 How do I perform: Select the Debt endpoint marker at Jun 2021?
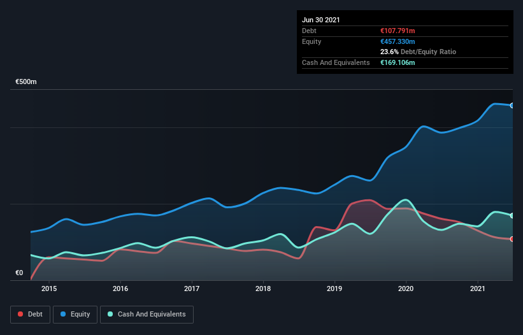(512, 239)
